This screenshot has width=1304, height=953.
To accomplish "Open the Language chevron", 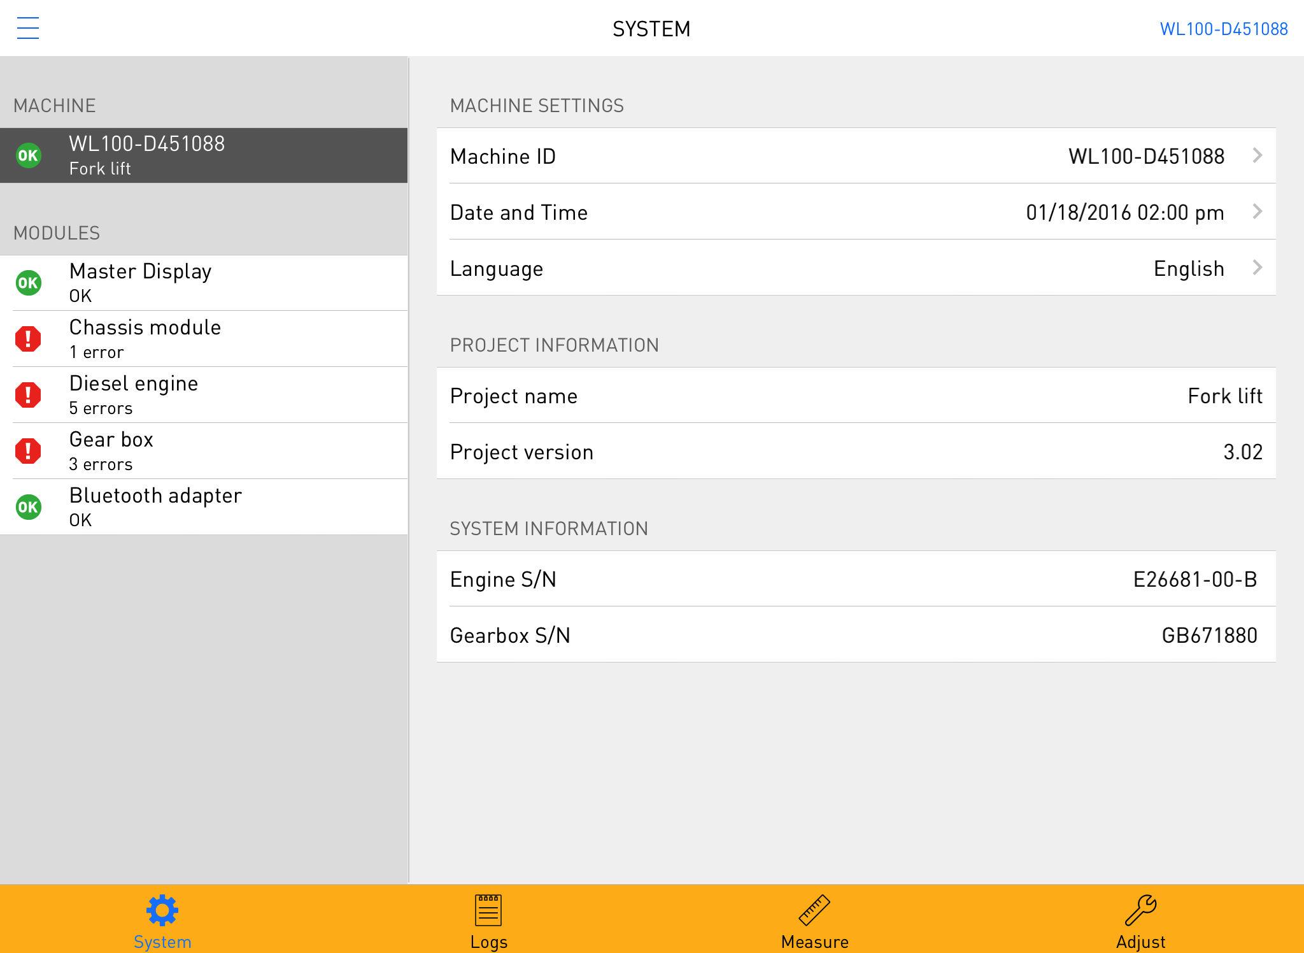I will pos(1257,268).
